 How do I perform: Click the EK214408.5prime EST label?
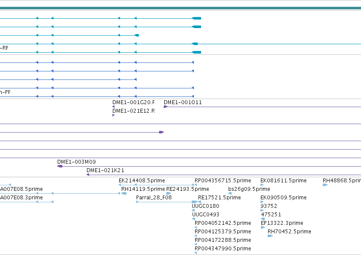pos(142,181)
